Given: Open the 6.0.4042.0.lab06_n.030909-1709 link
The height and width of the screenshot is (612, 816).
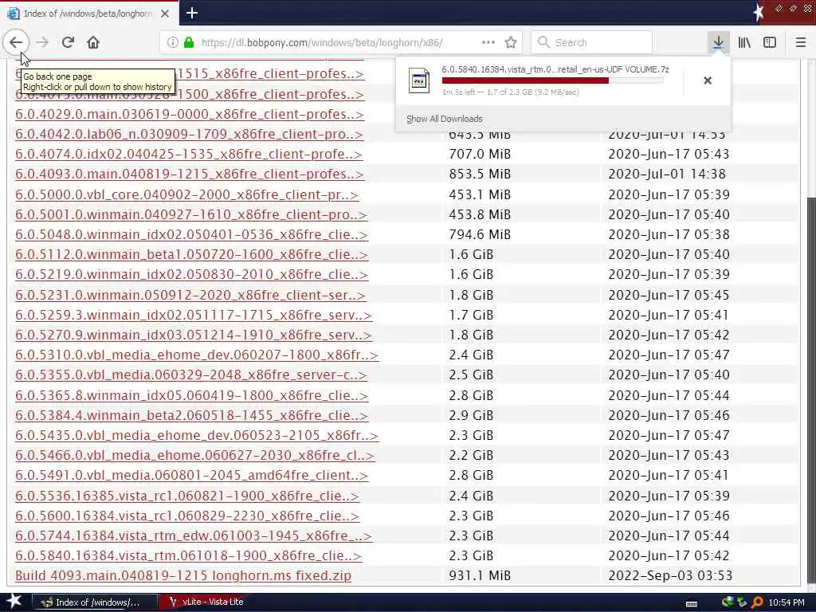Looking at the screenshot, I should [189, 134].
